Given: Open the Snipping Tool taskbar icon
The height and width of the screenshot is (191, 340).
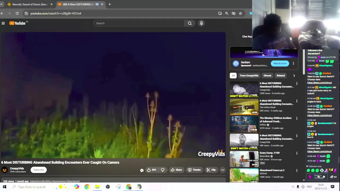Looking at the screenshot, I should [118, 187].
